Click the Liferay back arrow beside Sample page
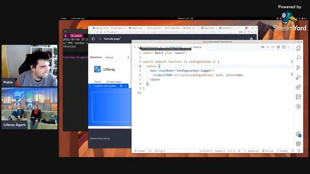This screenshot has width=310, height=174. pos(100,39)
